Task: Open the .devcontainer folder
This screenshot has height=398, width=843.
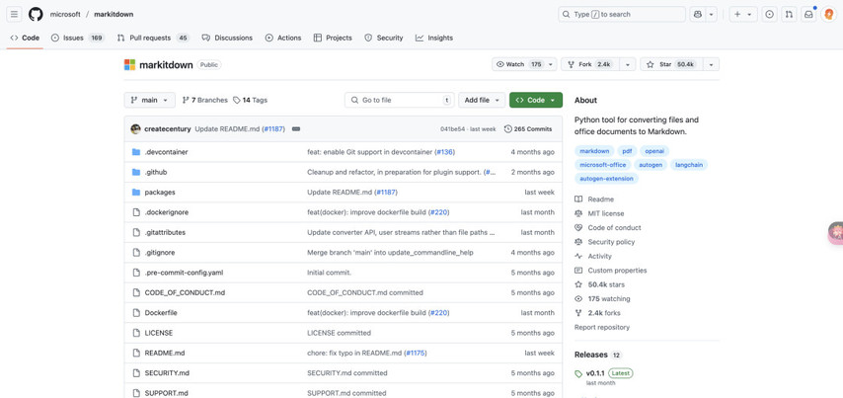Action: (166, 152)
